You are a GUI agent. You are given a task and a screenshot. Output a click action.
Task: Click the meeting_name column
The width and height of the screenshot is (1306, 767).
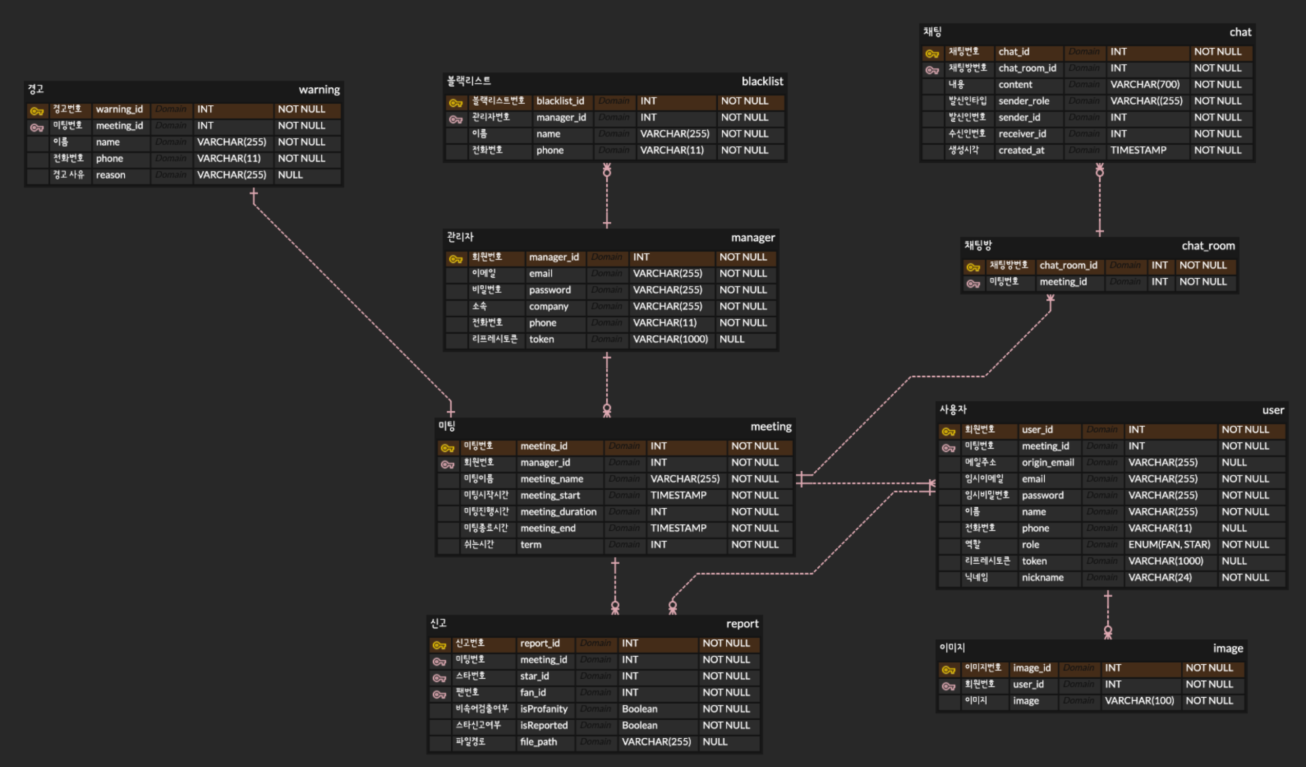551,479
